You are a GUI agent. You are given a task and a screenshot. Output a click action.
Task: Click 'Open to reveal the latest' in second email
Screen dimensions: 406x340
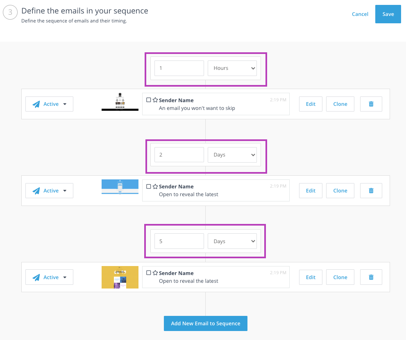[x=188, y=195]
